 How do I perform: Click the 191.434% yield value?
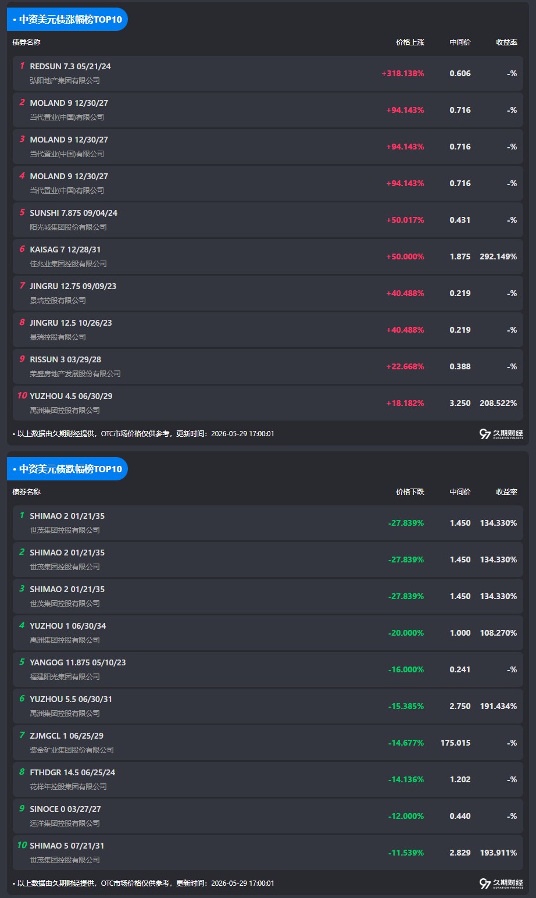[498, 707]
